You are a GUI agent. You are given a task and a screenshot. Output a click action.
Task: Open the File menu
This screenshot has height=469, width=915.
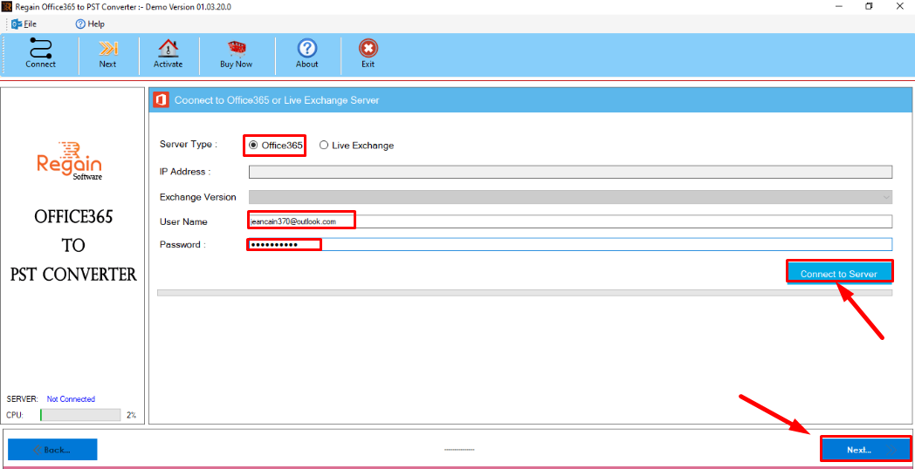(x=24, y=24)
